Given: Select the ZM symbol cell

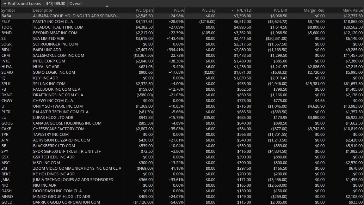Looking at the screenshot, I should click(x=4, y=169).
